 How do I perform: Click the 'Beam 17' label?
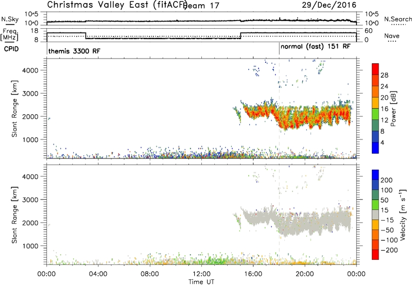pyautogui.click(x=201, y=6)
